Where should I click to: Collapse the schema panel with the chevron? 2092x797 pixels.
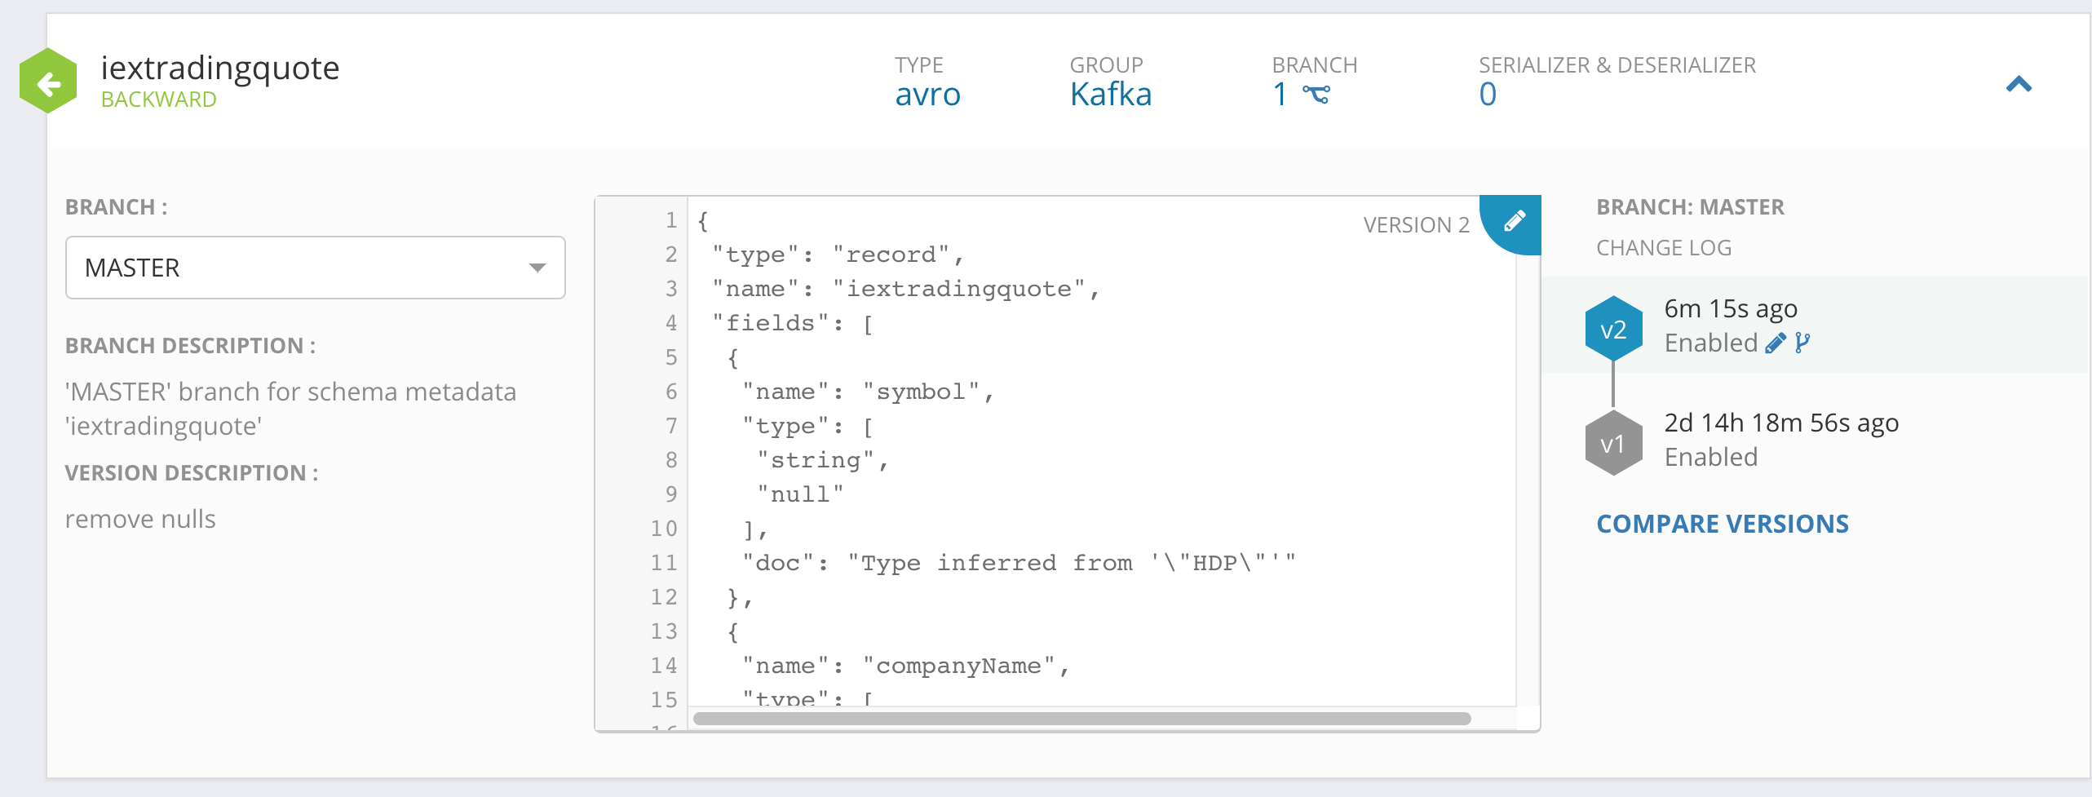pos(2019,84)
